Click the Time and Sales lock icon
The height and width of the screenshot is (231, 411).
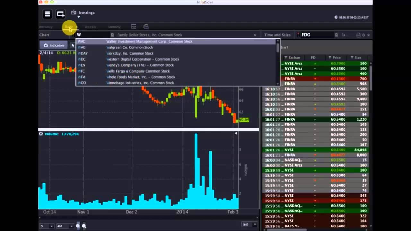click(x=336, y=35)
